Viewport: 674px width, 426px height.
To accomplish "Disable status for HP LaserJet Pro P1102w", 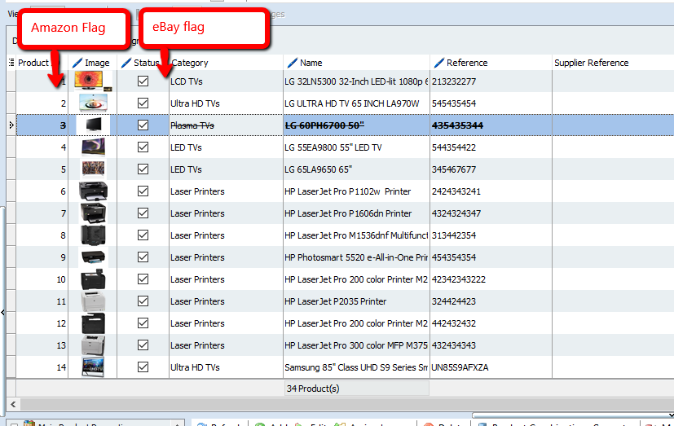I will click(x=143, y=191).
